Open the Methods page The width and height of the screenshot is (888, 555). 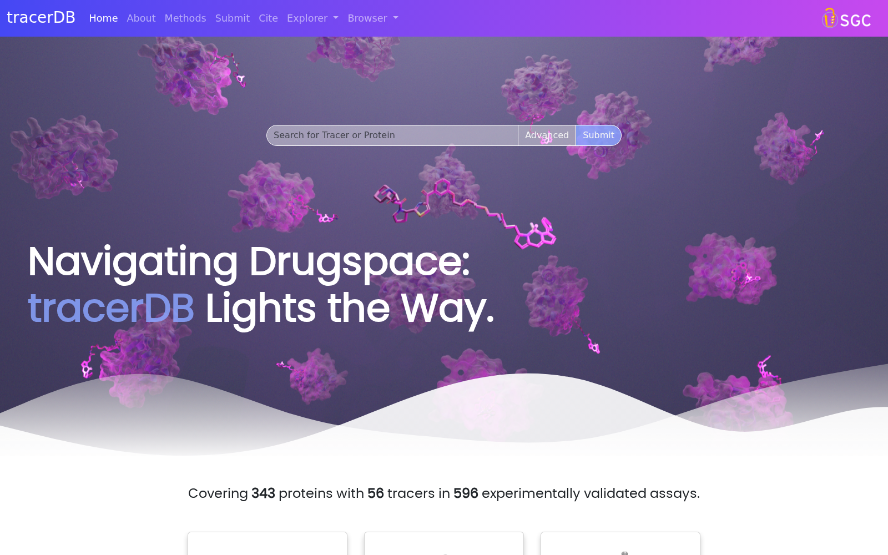point(185,18)
